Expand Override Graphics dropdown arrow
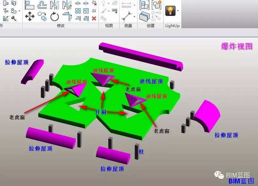Image resolution: width=258 pixels, height=186 pixels. pyautogui.click(x=109, y=11)
